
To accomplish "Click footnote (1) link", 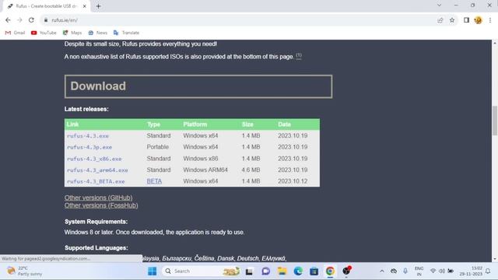I will click(299, 55).
